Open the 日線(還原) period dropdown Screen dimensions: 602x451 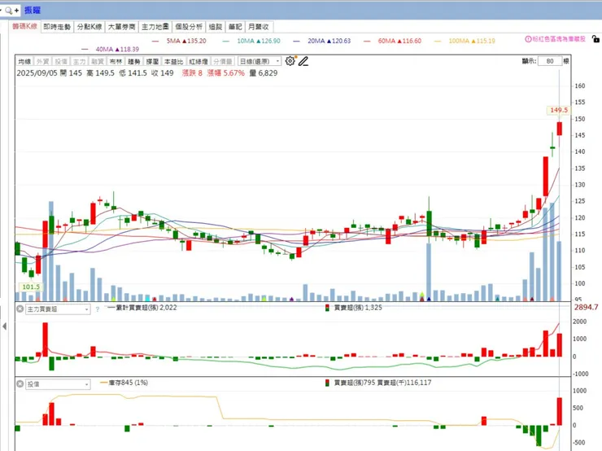260,62
